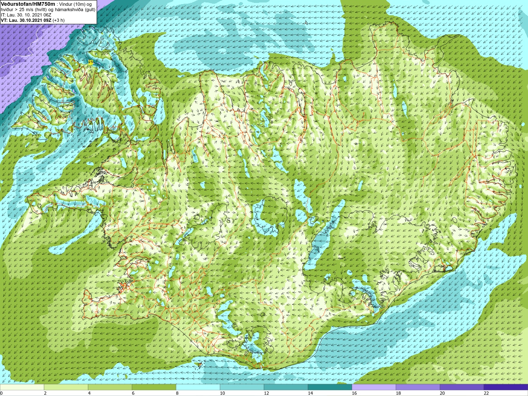Click the legend scale value 18
Viewport: 528px width, 396px height.
(398, 393)
